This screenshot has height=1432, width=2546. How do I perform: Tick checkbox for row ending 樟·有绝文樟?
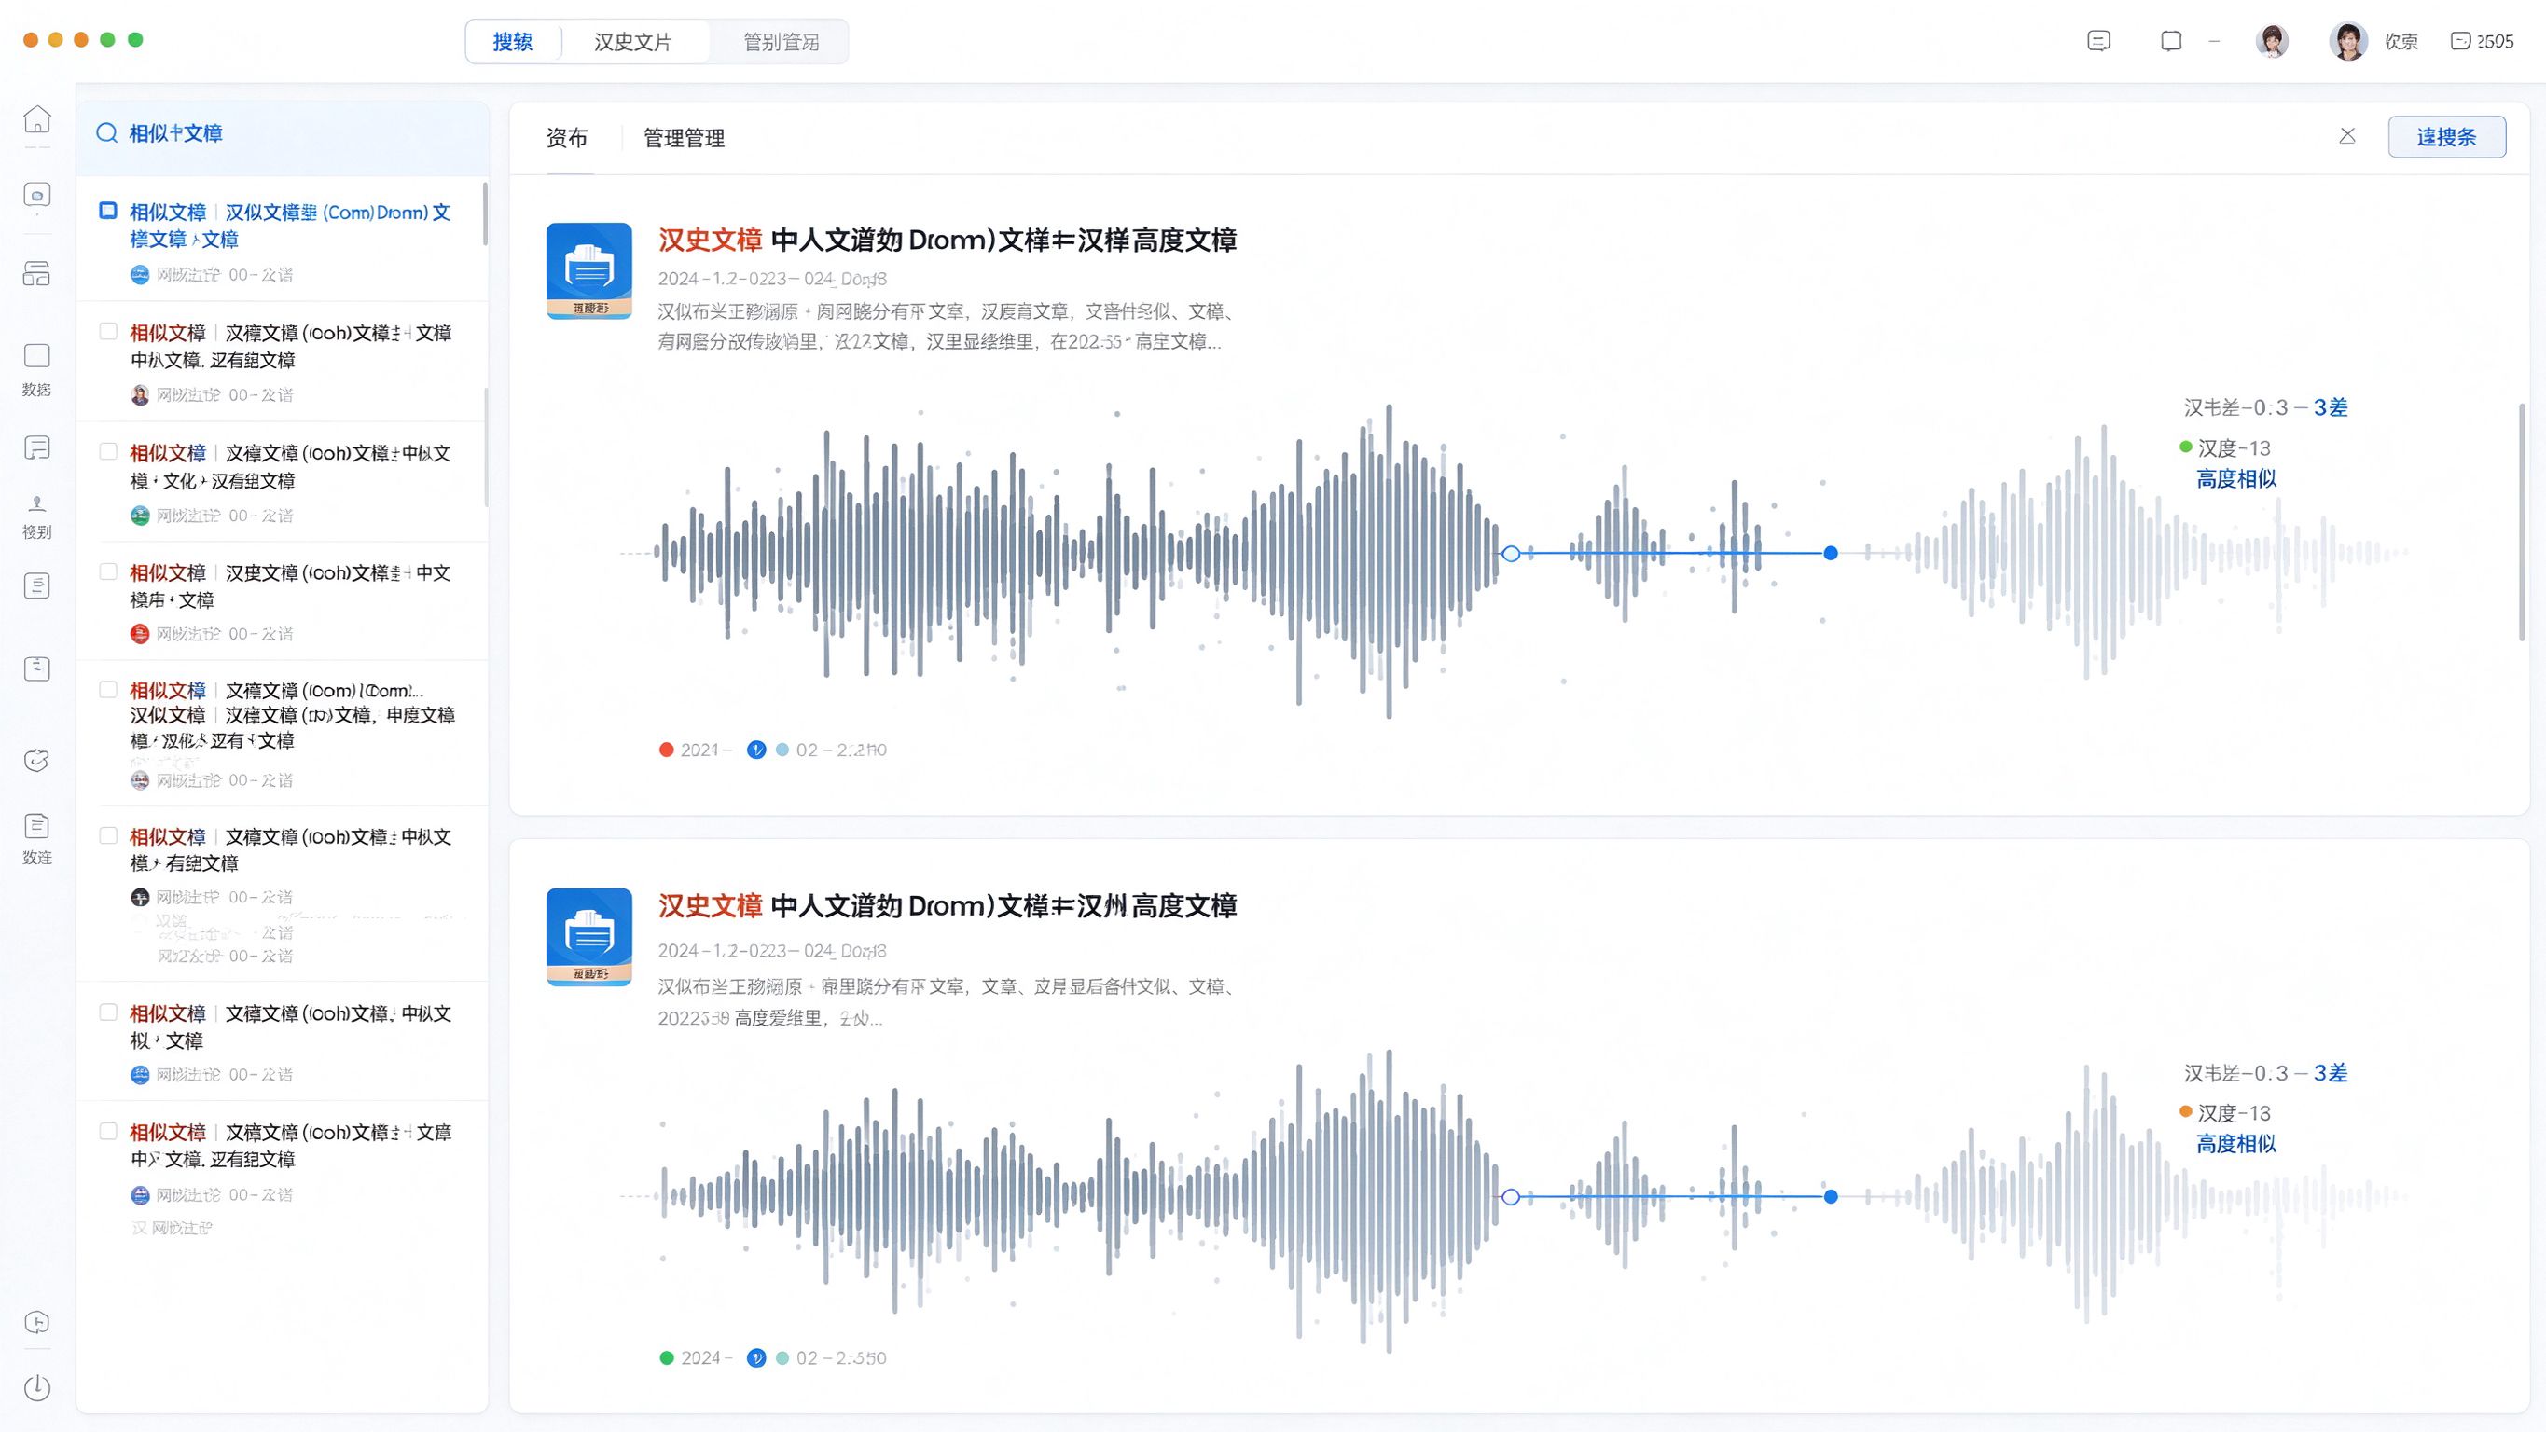[x=109, y=835]
